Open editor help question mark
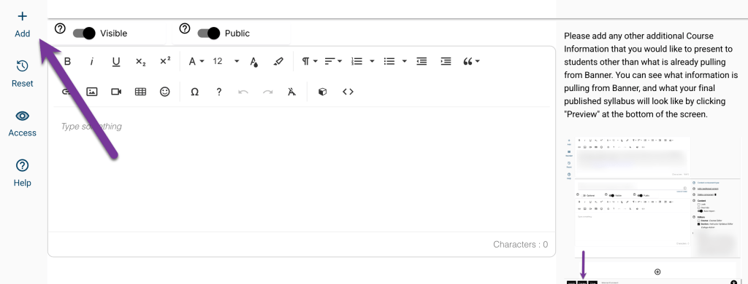This screenshot has height=284, width=748. [x=219, y=92]
